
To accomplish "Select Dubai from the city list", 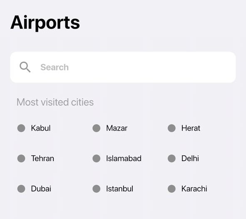I will pos(41,189).
